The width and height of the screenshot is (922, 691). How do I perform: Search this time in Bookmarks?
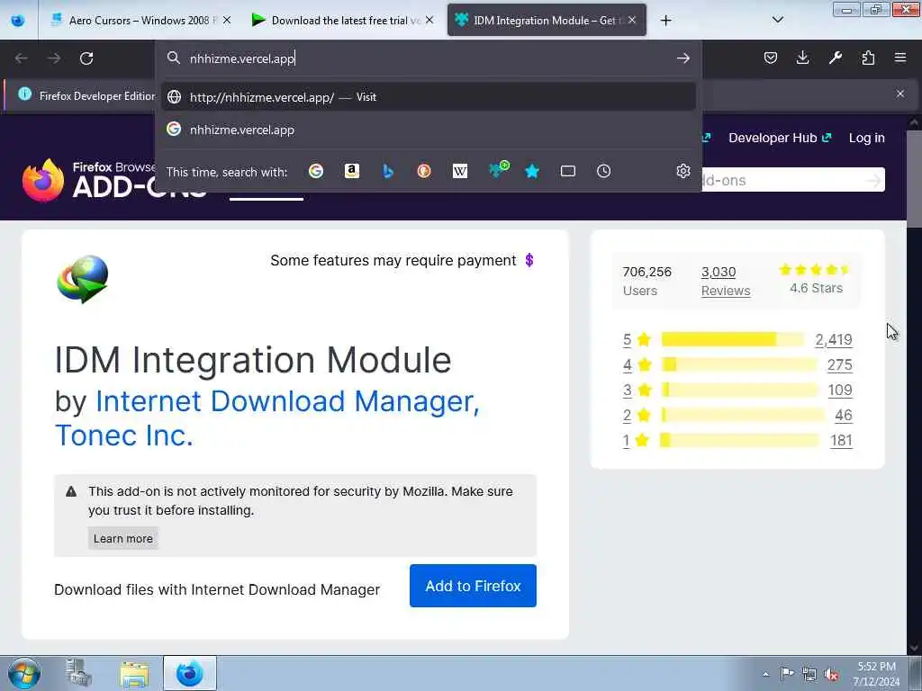pyautogui.click(x=532, y=171)
